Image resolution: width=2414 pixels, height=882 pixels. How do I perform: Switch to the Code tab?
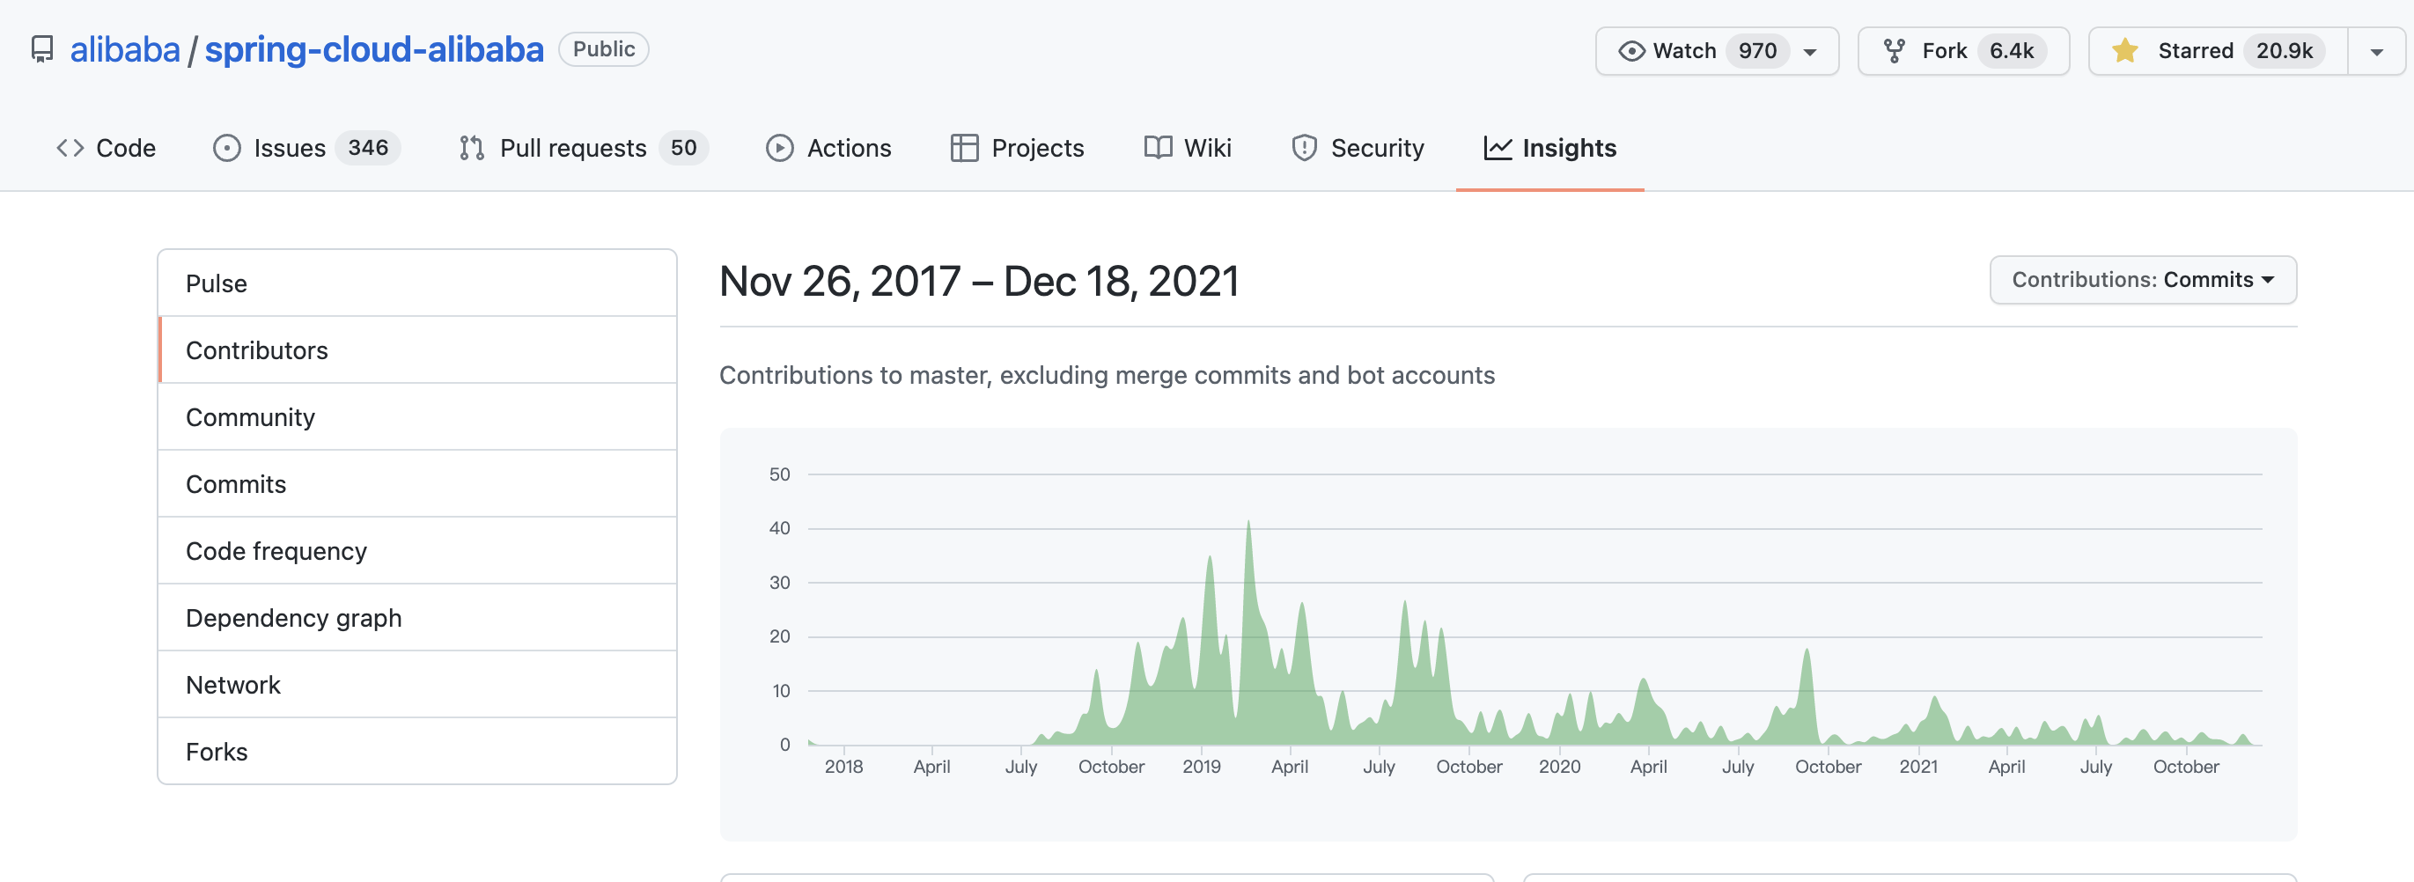[106, 148]
